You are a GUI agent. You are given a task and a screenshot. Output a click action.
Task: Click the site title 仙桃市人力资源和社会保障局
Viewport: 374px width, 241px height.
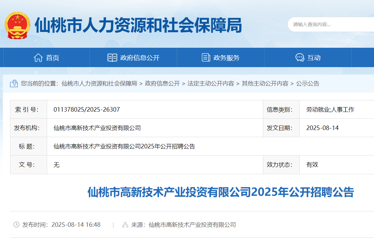pyautogui.click(x=138, y=25)
